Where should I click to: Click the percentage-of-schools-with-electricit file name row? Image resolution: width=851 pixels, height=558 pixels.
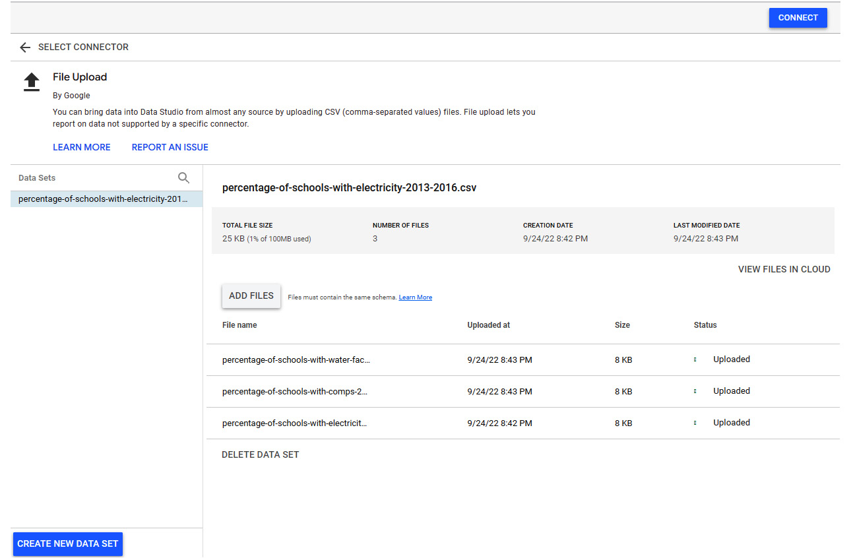[295, 423]
